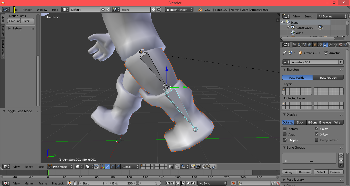This screenshot has width=350, height=186.
Task: Open the Help menu
Action: [55, 10]
